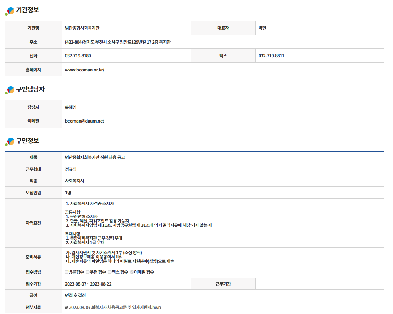Download the 채용공고문 및 입사지원서.hwp attachment
This screenshot has width=393, height=314.
coord(115,308)
